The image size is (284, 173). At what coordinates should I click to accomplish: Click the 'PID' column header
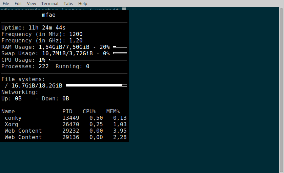coord(67,112)
